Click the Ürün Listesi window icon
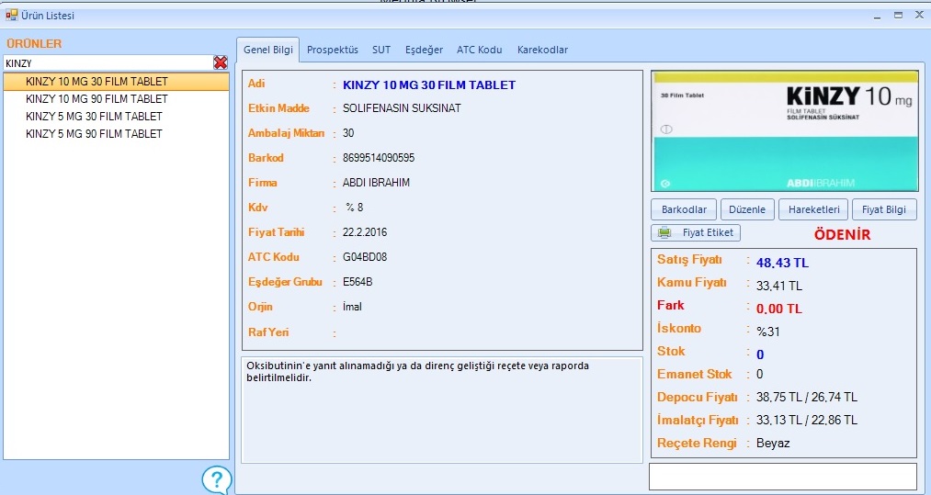931x495 pixels. coord(11,16)
